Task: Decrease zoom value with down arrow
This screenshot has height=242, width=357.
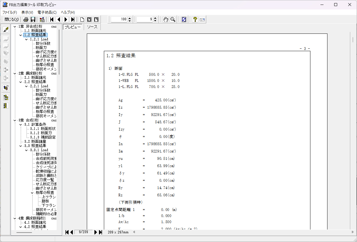Action: (x=129, y=21)
